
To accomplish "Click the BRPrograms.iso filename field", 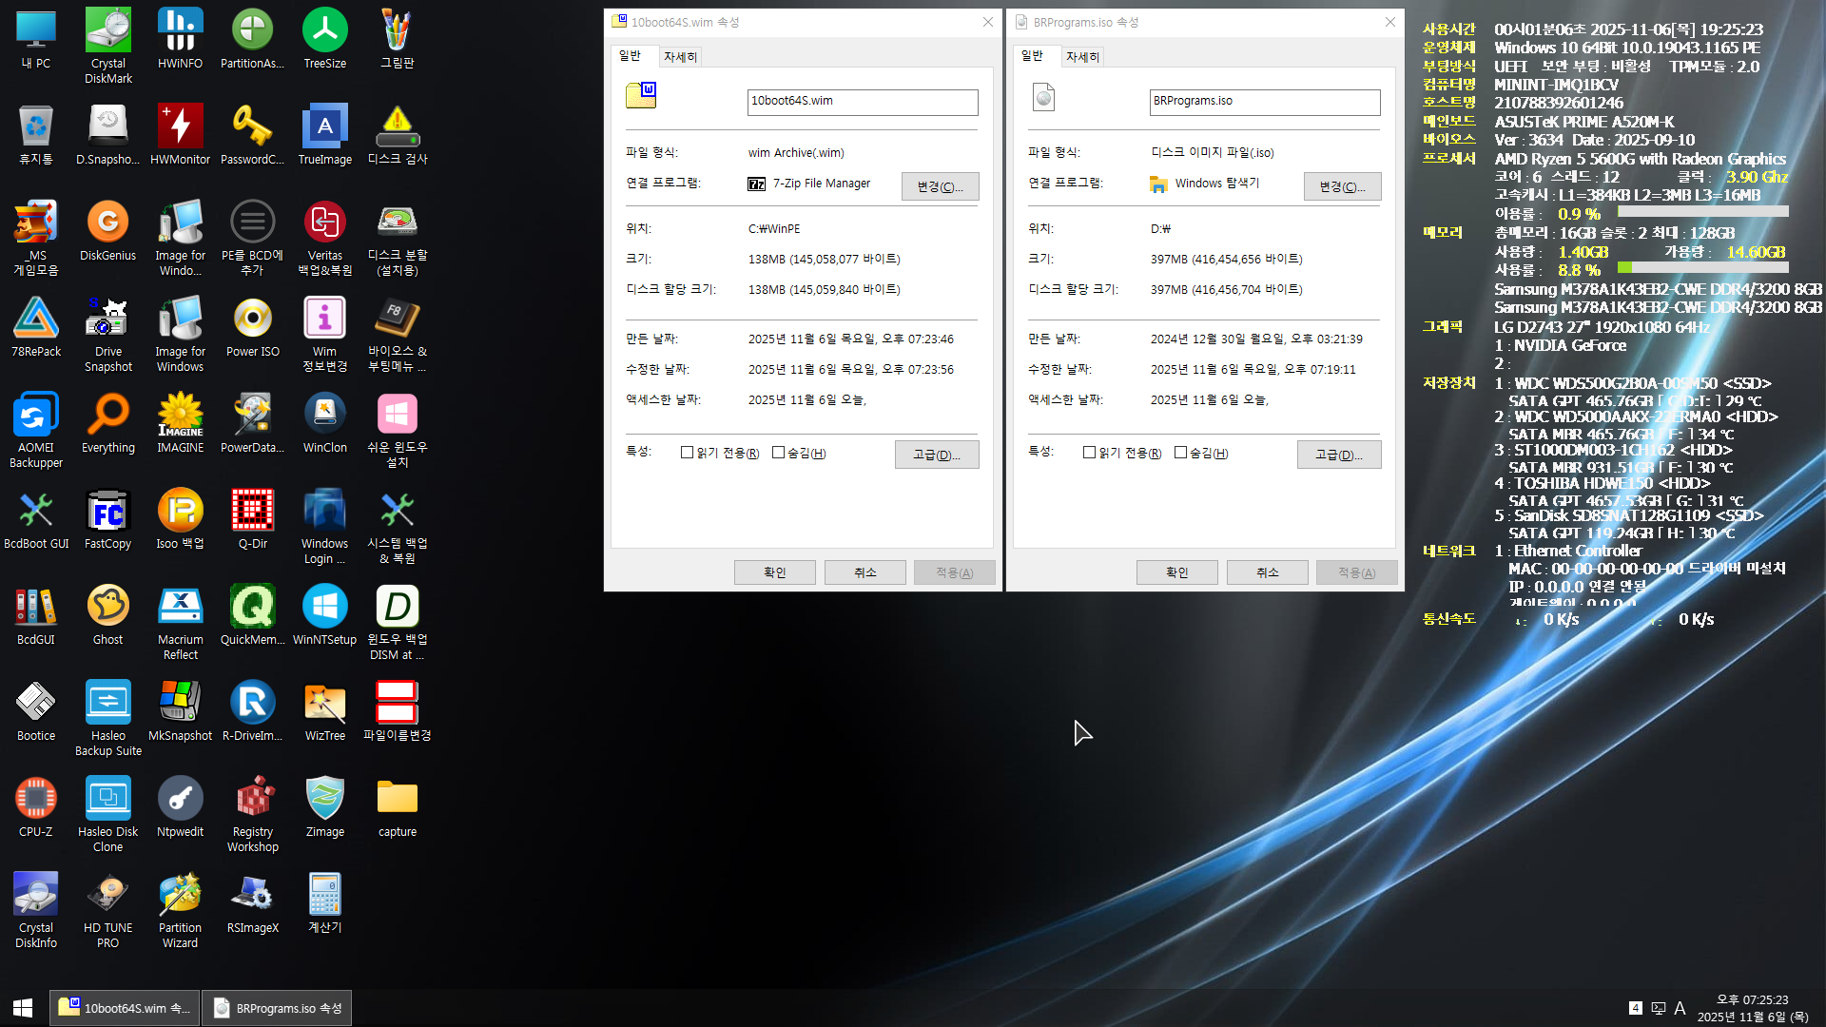I will [x=1264, y=102].
